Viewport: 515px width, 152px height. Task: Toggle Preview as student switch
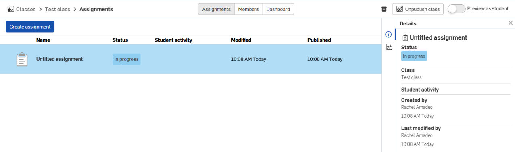coord(457,9)
